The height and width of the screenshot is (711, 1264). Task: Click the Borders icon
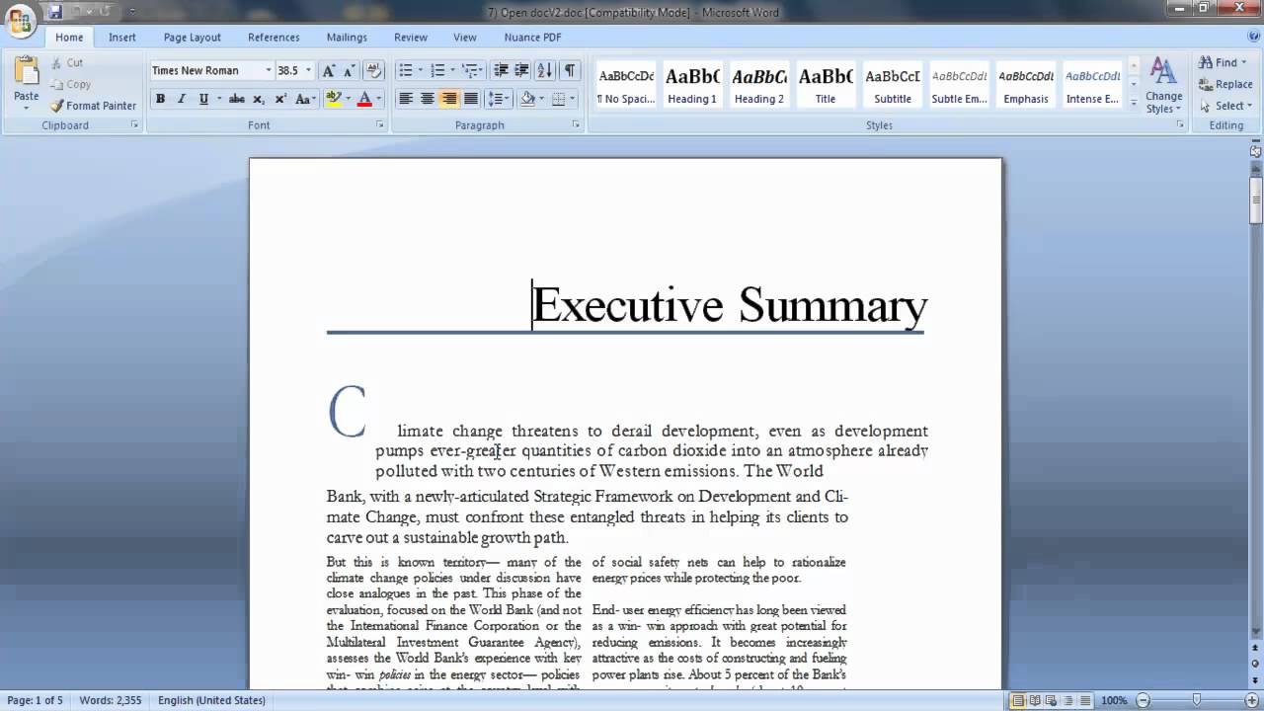(x=559, y=99)
